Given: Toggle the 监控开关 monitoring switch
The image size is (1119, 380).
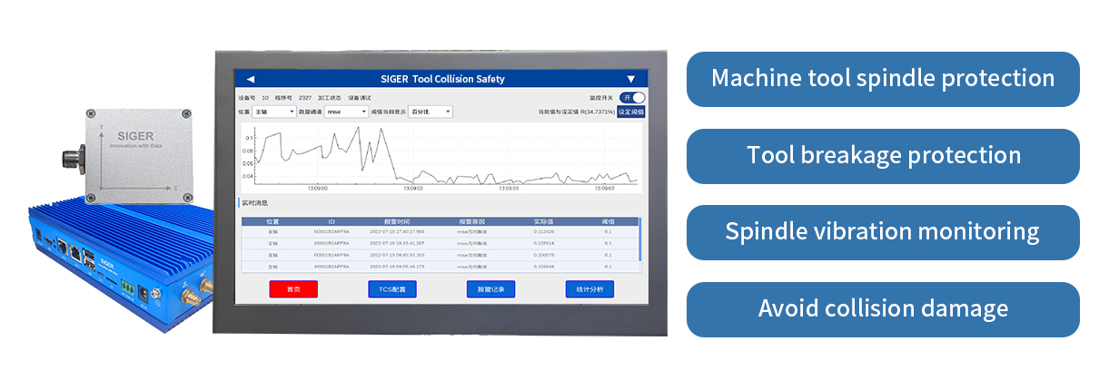Looking at the screenshot, I should [633, 97].
